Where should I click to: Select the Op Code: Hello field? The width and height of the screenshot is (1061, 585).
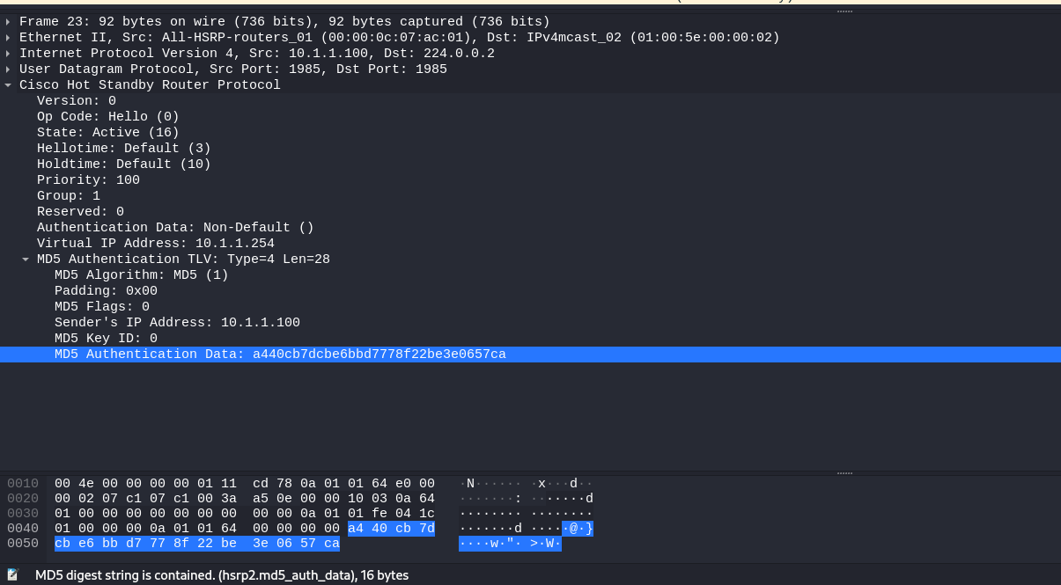(x=97, y=116)
